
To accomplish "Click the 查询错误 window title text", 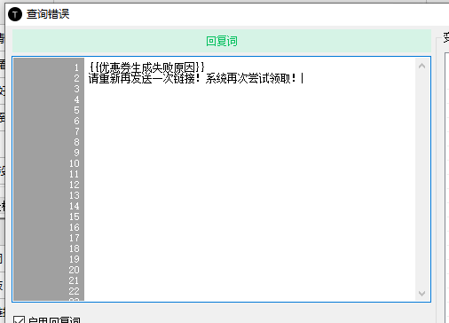I will point(48,14).
